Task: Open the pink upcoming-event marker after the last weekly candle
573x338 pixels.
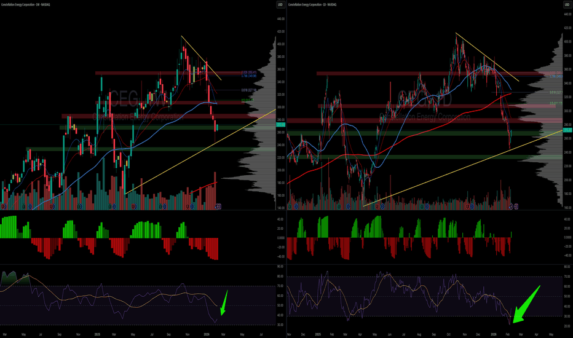Action: pos(218,206)
